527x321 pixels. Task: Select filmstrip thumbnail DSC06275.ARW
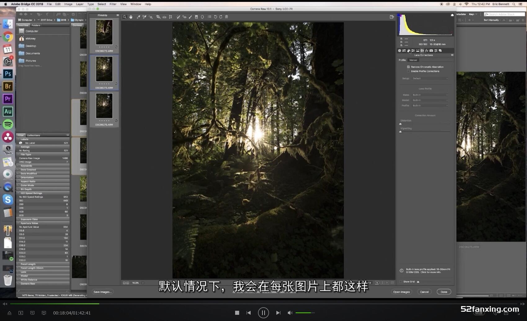(104, 109)
